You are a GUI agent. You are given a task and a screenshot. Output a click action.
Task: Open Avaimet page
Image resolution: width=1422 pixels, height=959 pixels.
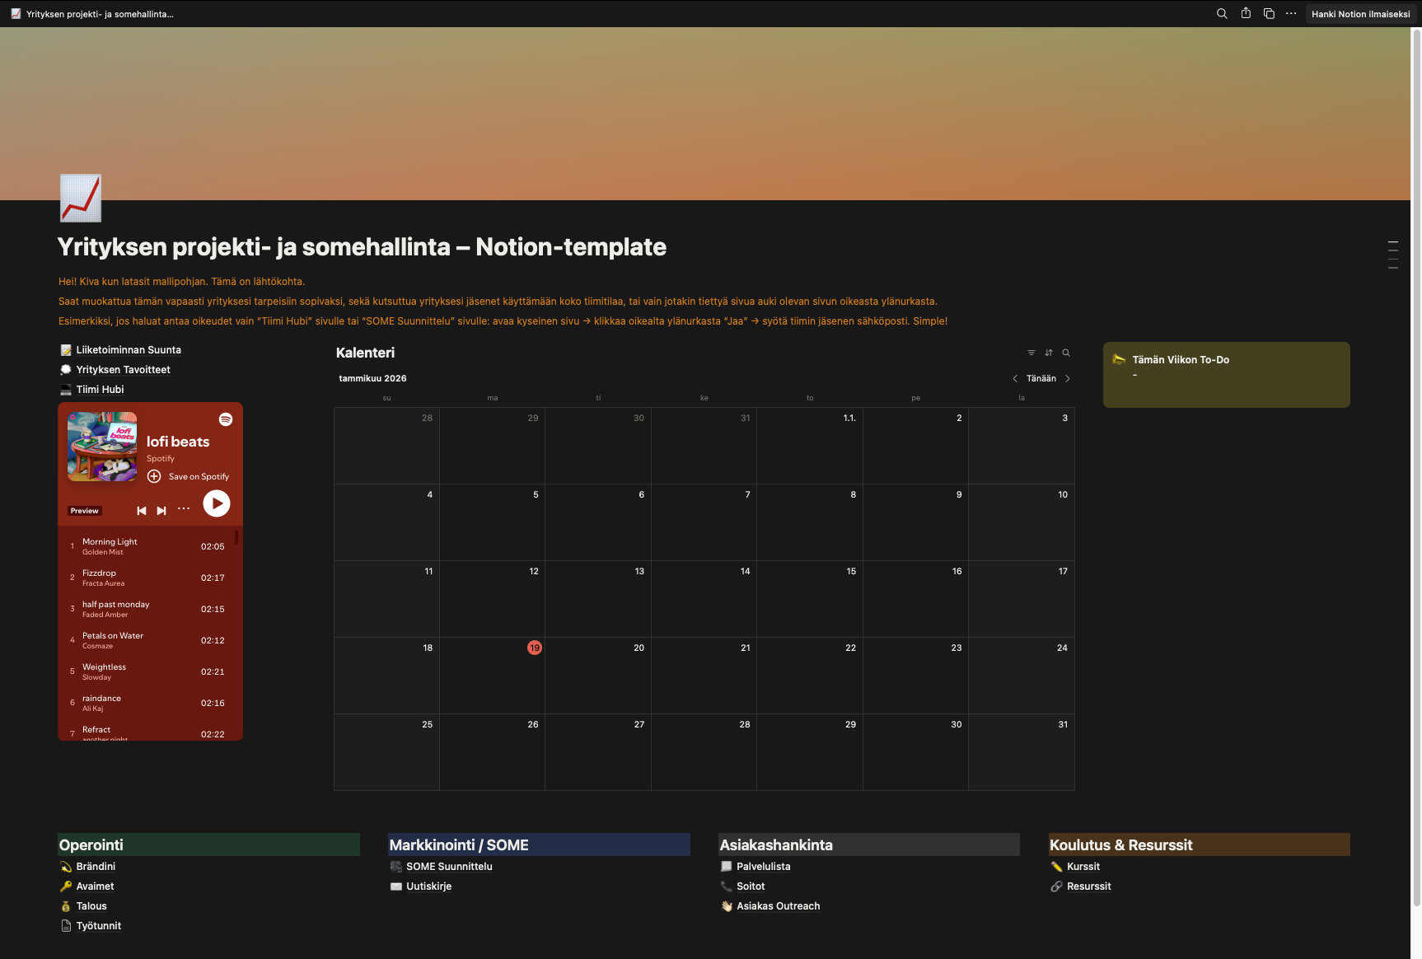87,886
